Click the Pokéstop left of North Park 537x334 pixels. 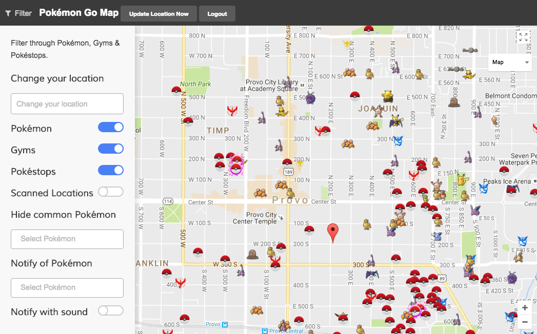pyautogui.click(x=176, y=91)
